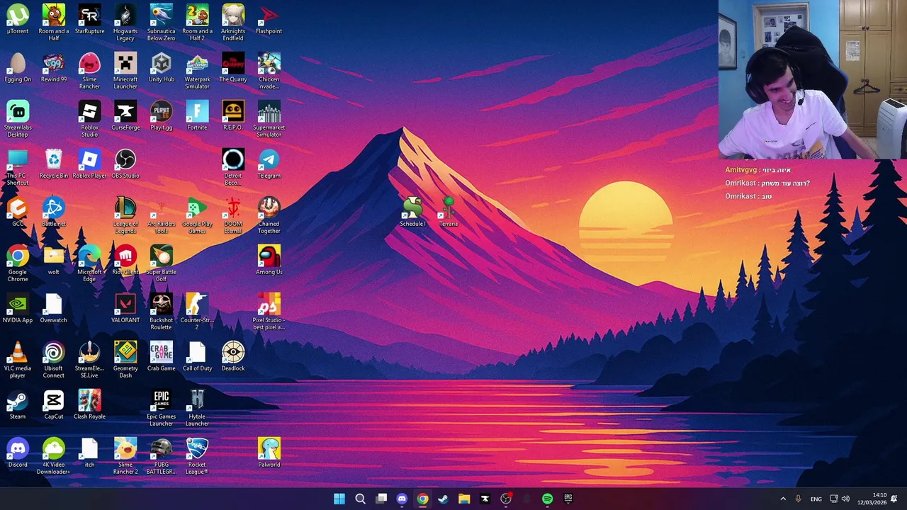Select the Streamlabs Desktop icon
This screenshot has height=510, width=907.
[18, 119]
